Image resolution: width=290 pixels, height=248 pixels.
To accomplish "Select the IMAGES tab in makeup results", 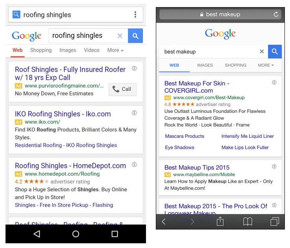I will click(x=205, y=65).
